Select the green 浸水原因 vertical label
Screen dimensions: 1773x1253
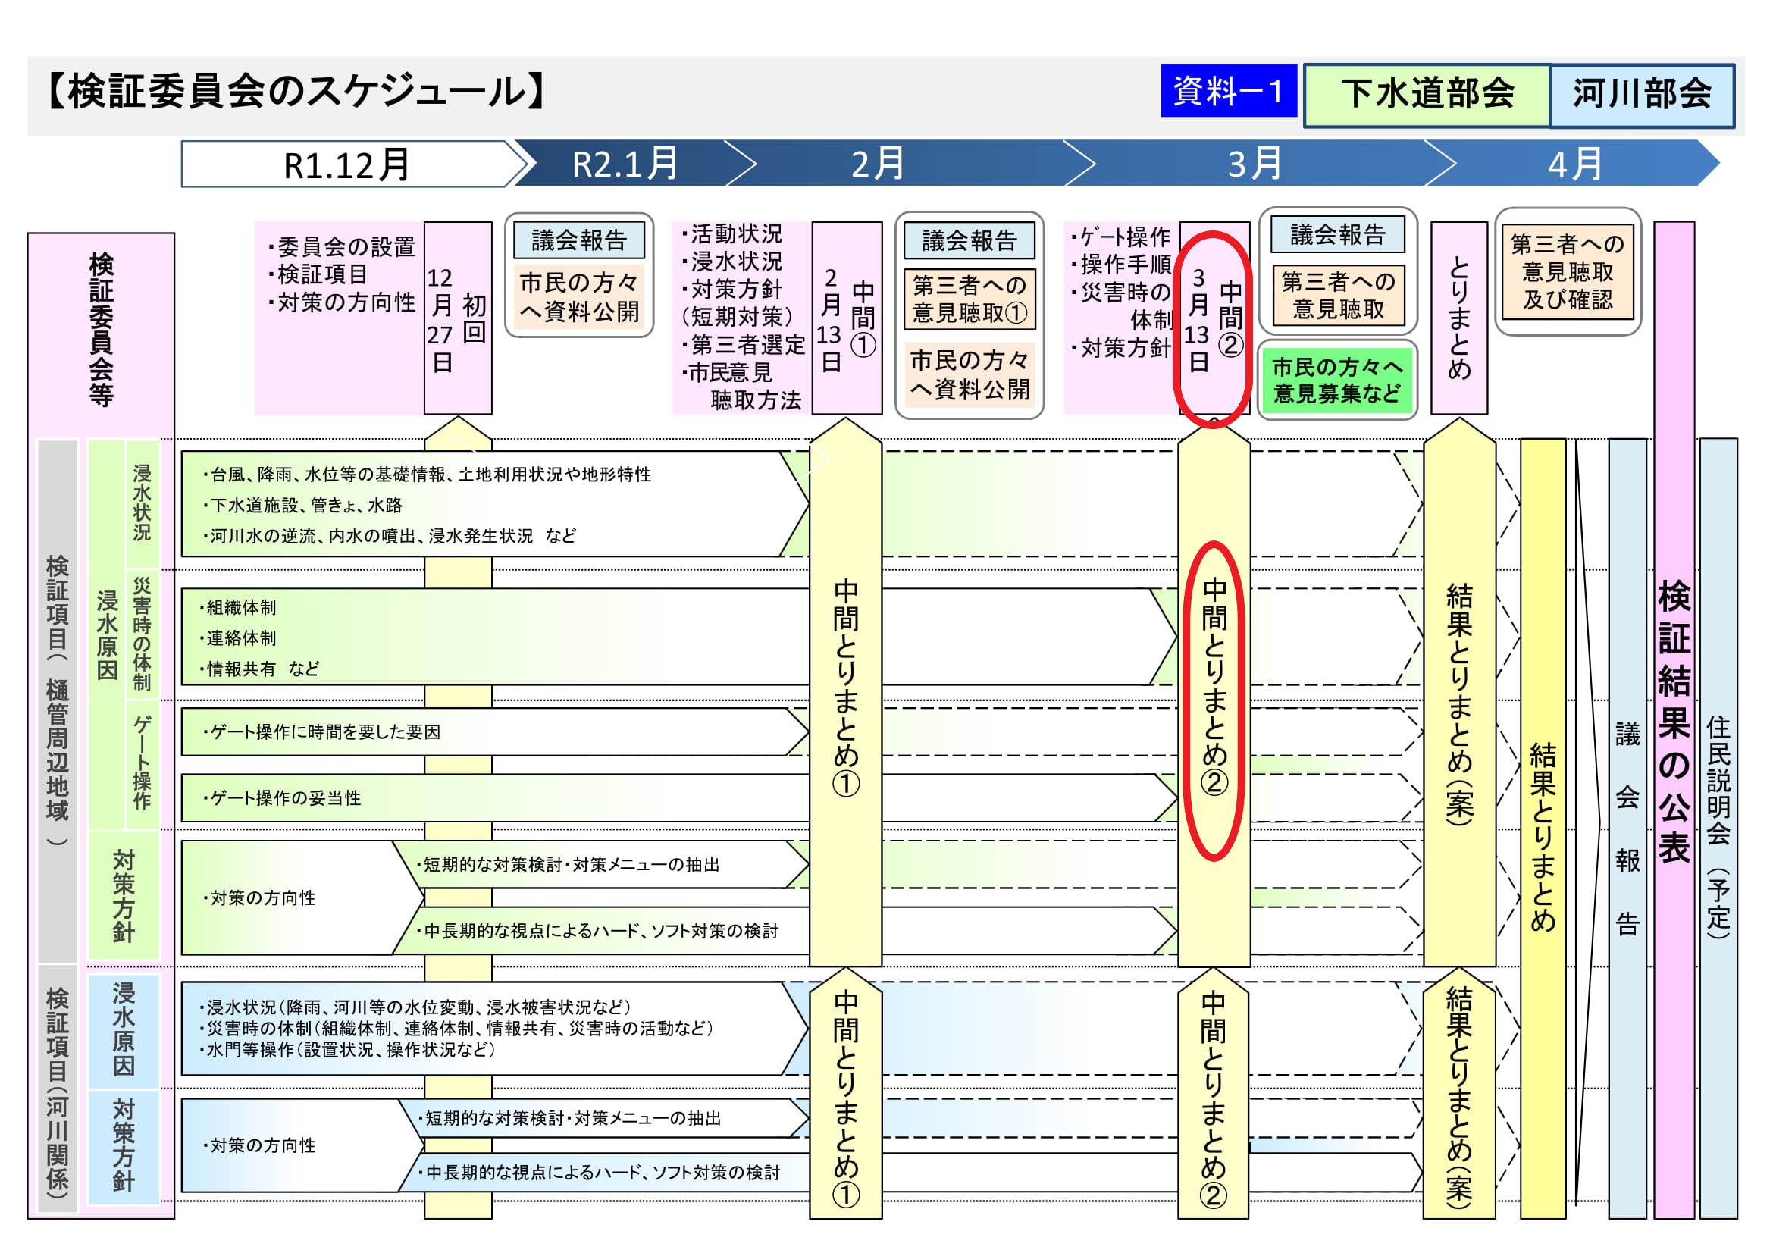(107, 634)
